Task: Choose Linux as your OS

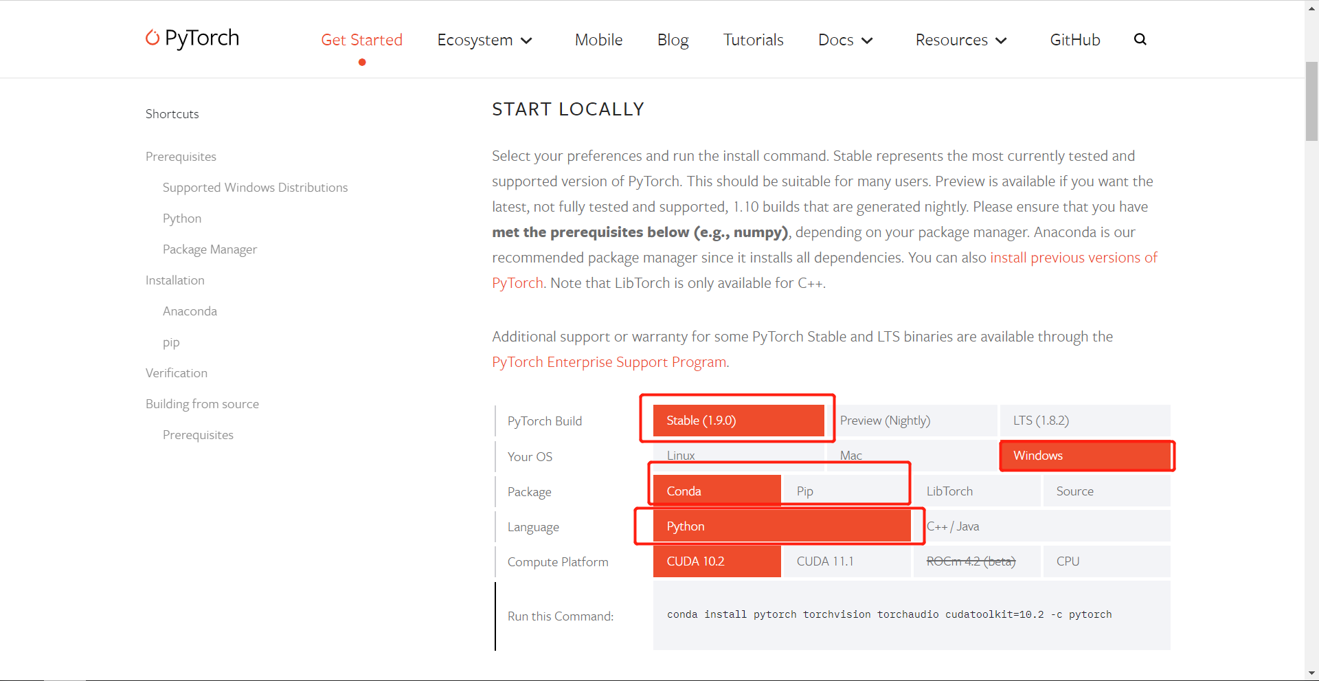Action: tap(739, 456)
